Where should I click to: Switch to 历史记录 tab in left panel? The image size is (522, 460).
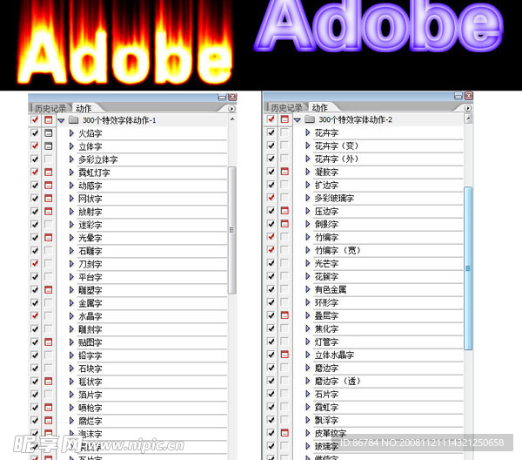[x=50, y=108]
